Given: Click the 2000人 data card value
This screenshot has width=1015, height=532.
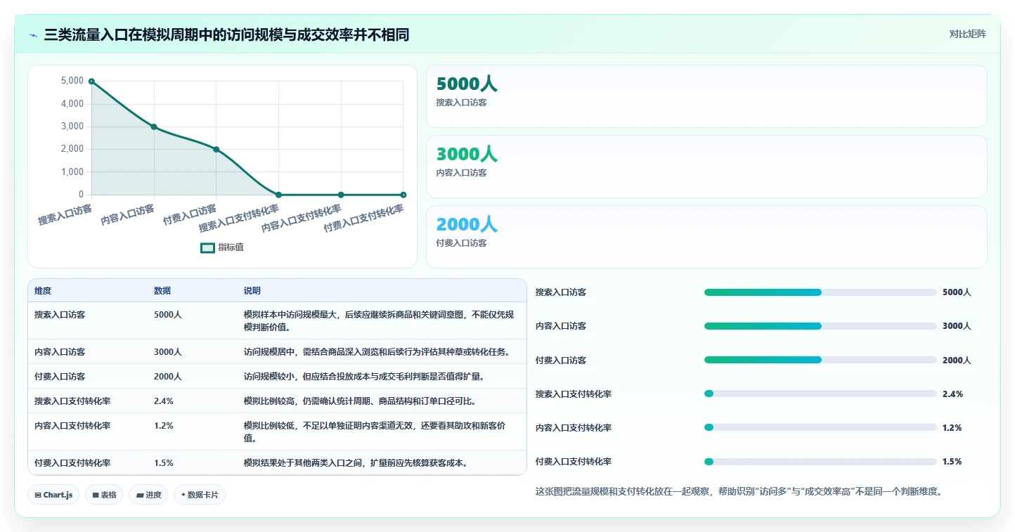Looking at the screenshot, I should (x=467, y=224).
